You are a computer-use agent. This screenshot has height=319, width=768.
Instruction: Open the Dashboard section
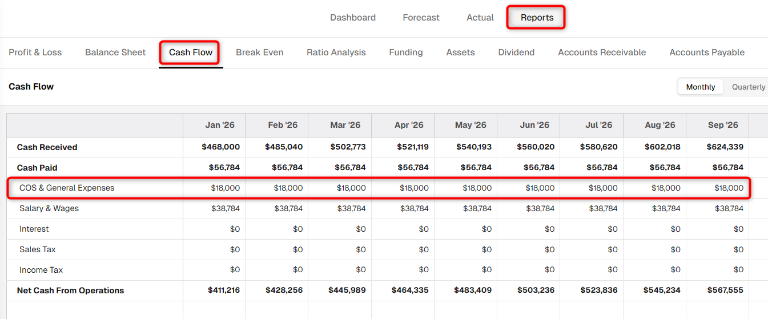point(353,18)
